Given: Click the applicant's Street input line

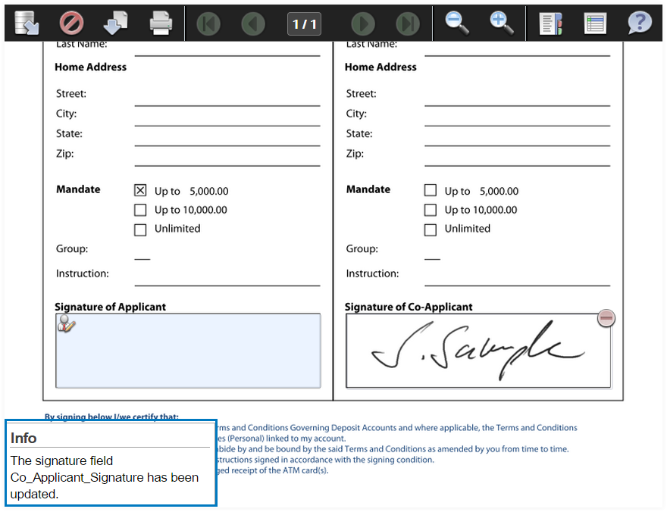Looking at the screenshot, I should pos(227,97).
